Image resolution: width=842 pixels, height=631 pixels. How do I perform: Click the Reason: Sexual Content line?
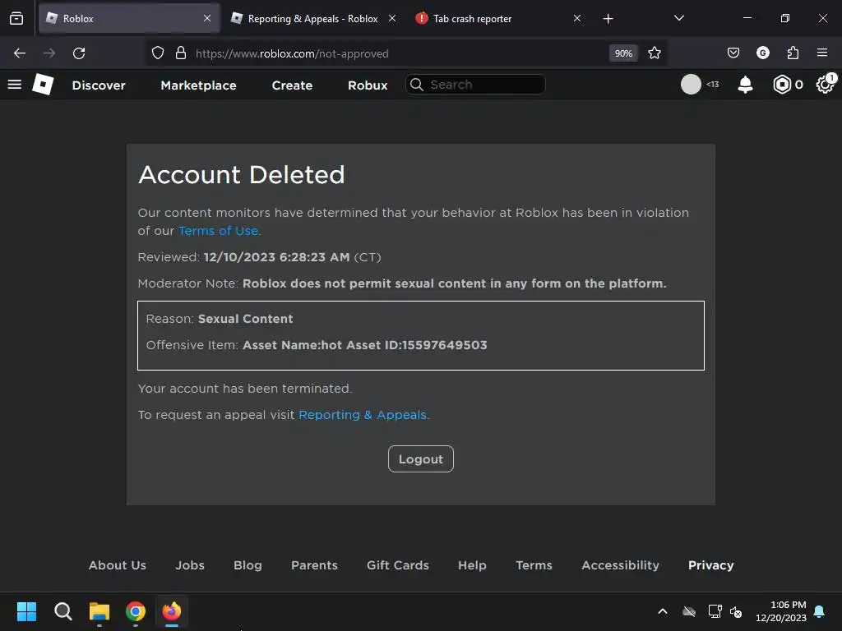(219, 319)
